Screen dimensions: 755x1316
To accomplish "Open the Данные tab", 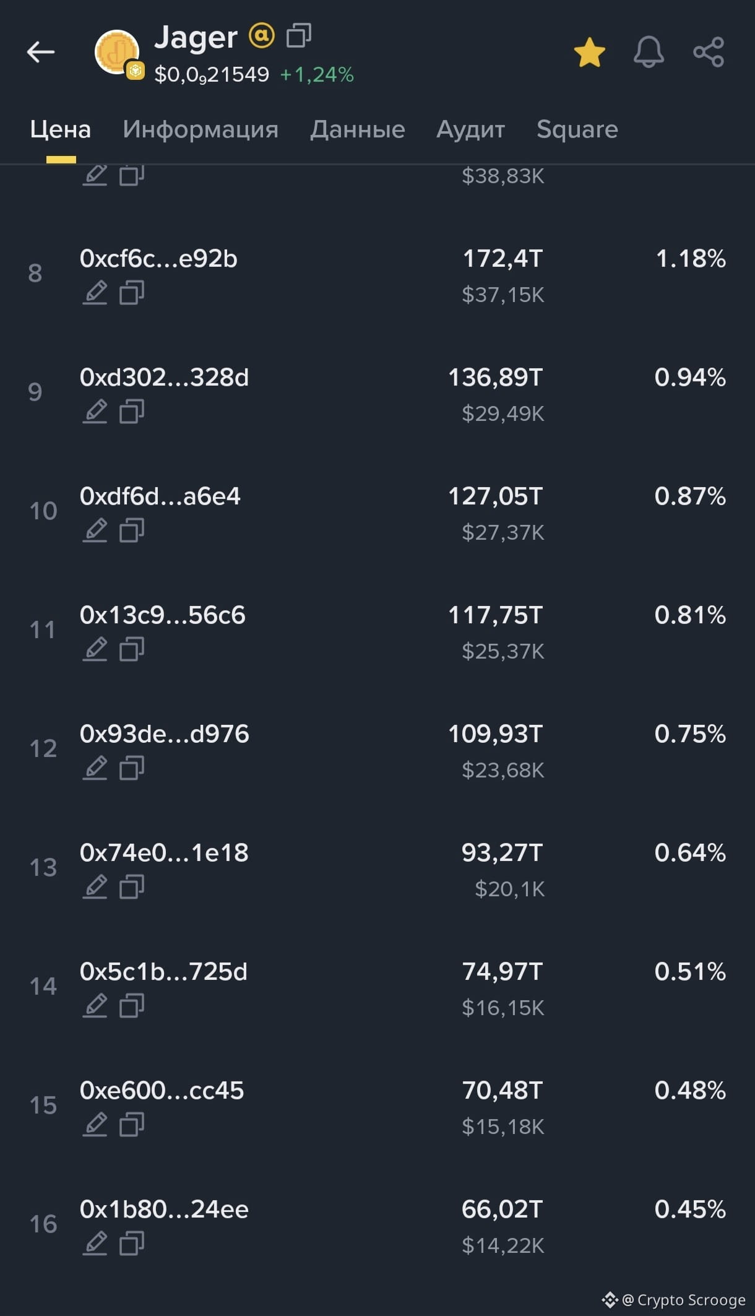I will point(358,129).
